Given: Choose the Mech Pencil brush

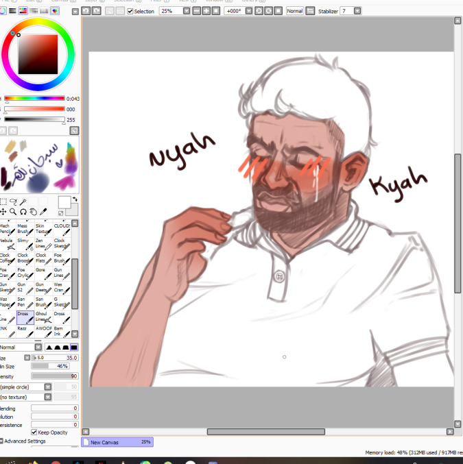Looking at the screenshot, I should click(x=8, y=229).
